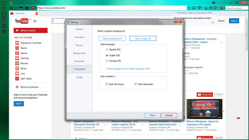Enable Open My Groups checkbox
Screen dimensions: 249x140
[107, 84]
